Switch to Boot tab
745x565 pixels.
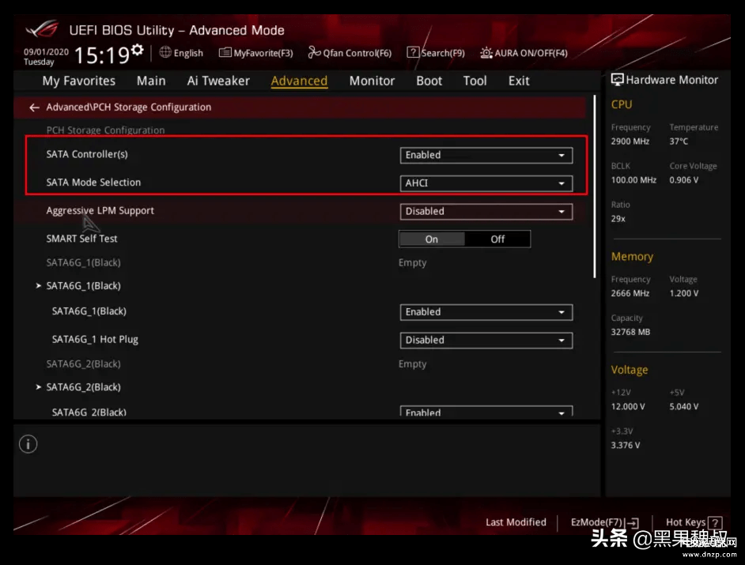[429, 81]
